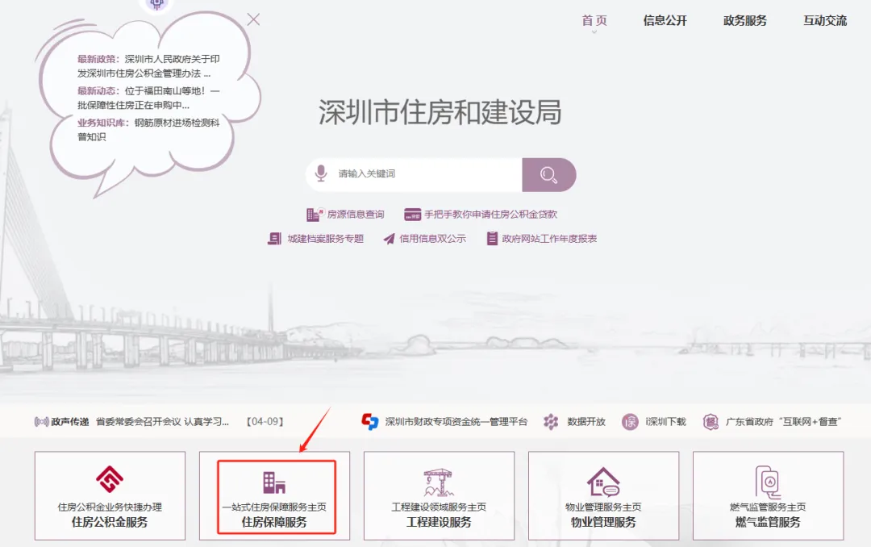Open the 首页 navigation tab

(x=594, y=20)
